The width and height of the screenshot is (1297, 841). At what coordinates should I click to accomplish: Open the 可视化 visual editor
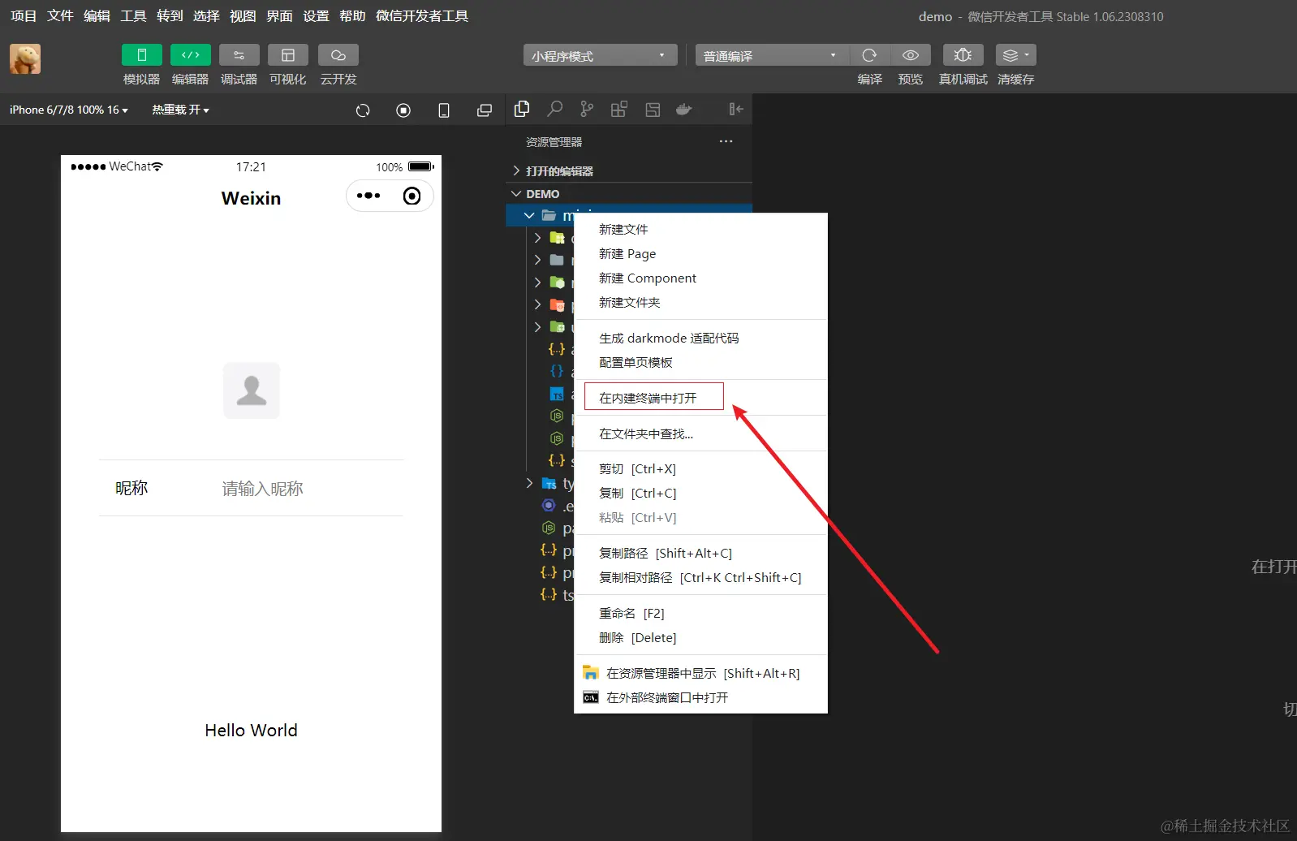(x=288, y=55)
